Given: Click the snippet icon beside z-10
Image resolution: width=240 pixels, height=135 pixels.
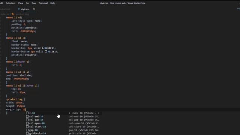Looking at the screenshot, I should point(27,113).
